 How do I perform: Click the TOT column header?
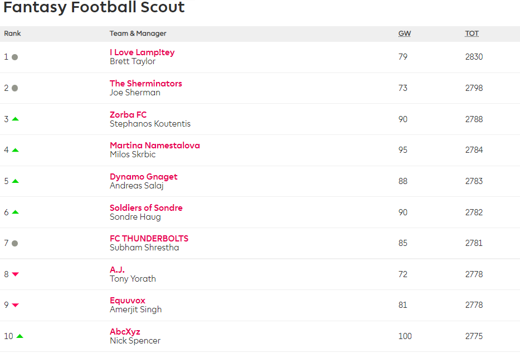(x=472, y=33)
